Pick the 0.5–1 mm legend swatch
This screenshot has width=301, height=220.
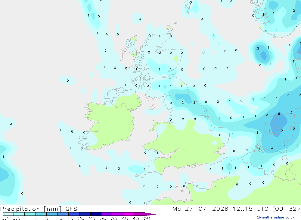(19, 214)
